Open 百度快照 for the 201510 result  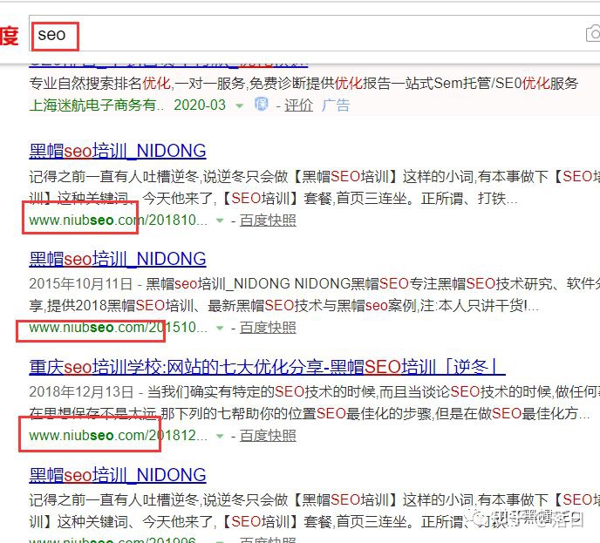click(x=268, y=328)
